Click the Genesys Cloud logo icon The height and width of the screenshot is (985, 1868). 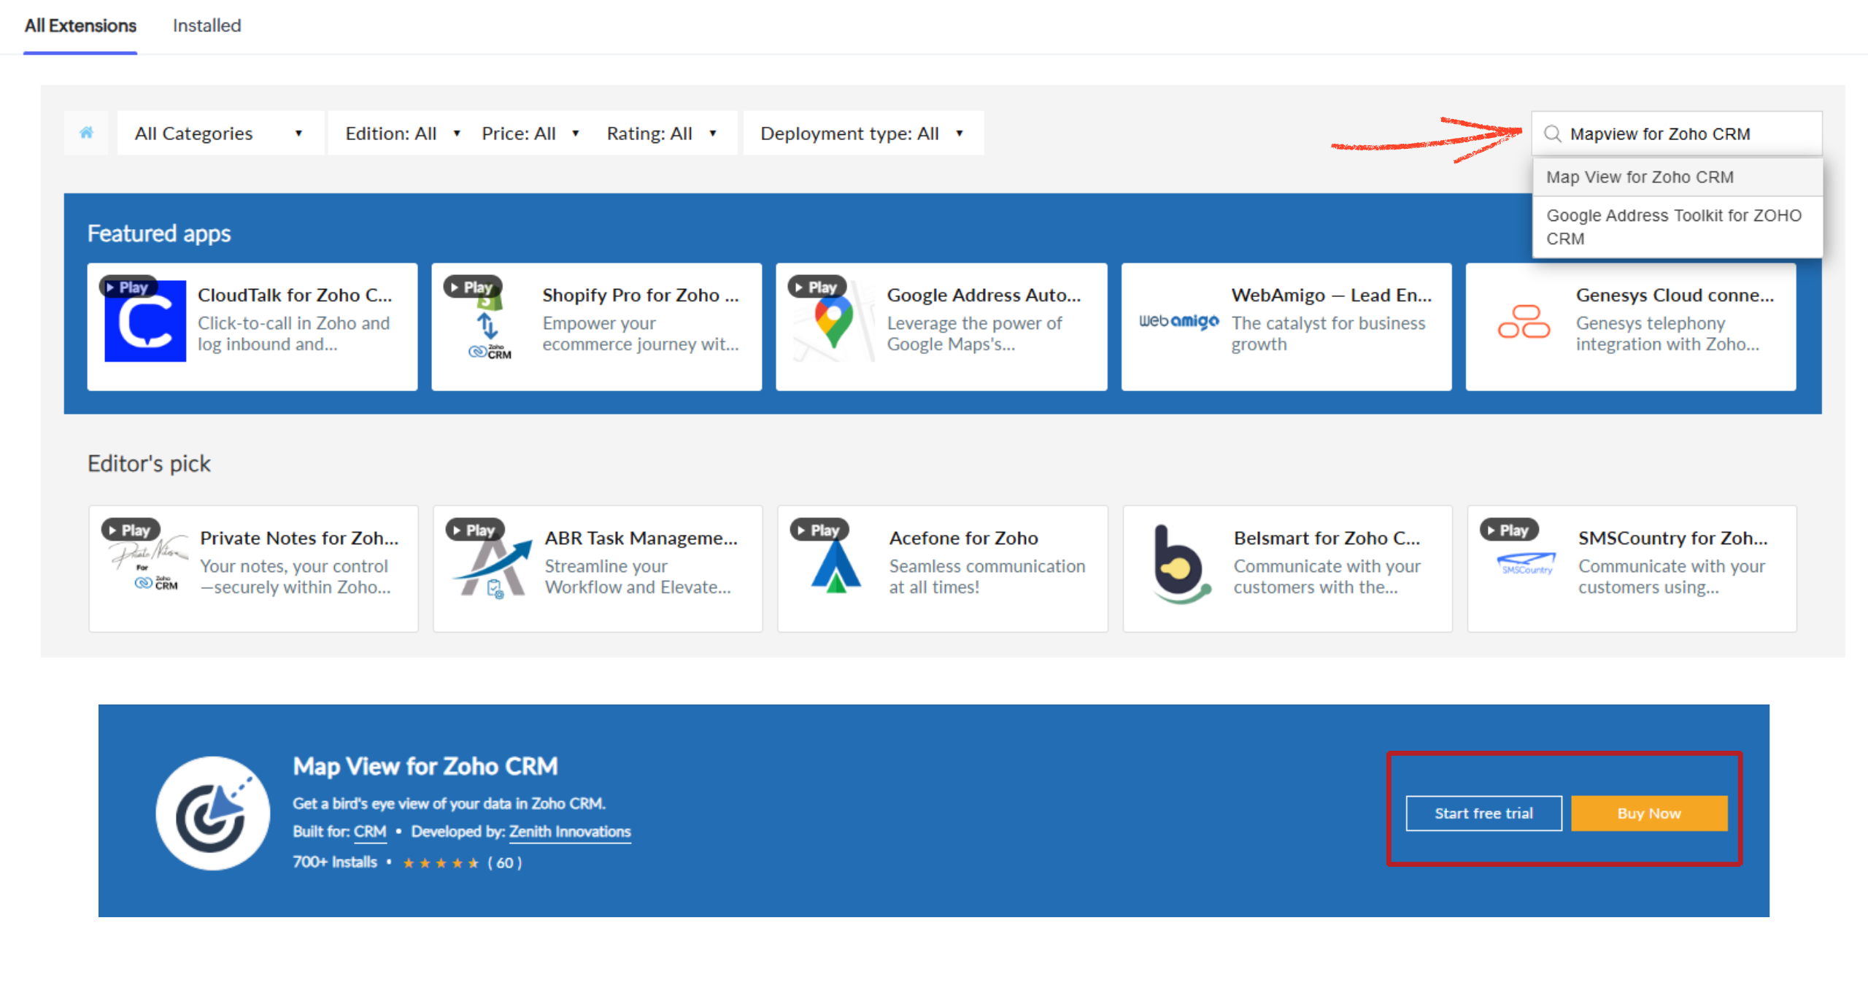(1524, 322)
